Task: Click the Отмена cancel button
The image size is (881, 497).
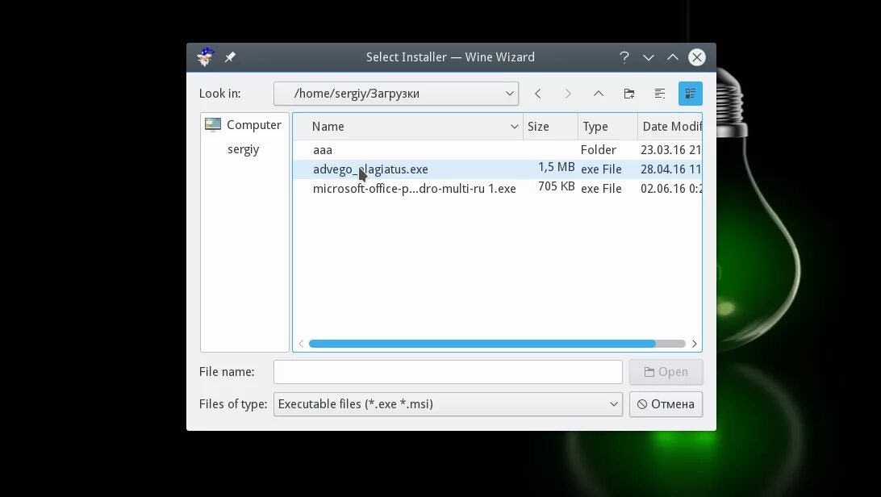Action: [666, 404]
